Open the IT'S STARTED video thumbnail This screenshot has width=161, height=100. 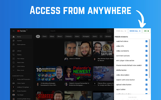49,95
